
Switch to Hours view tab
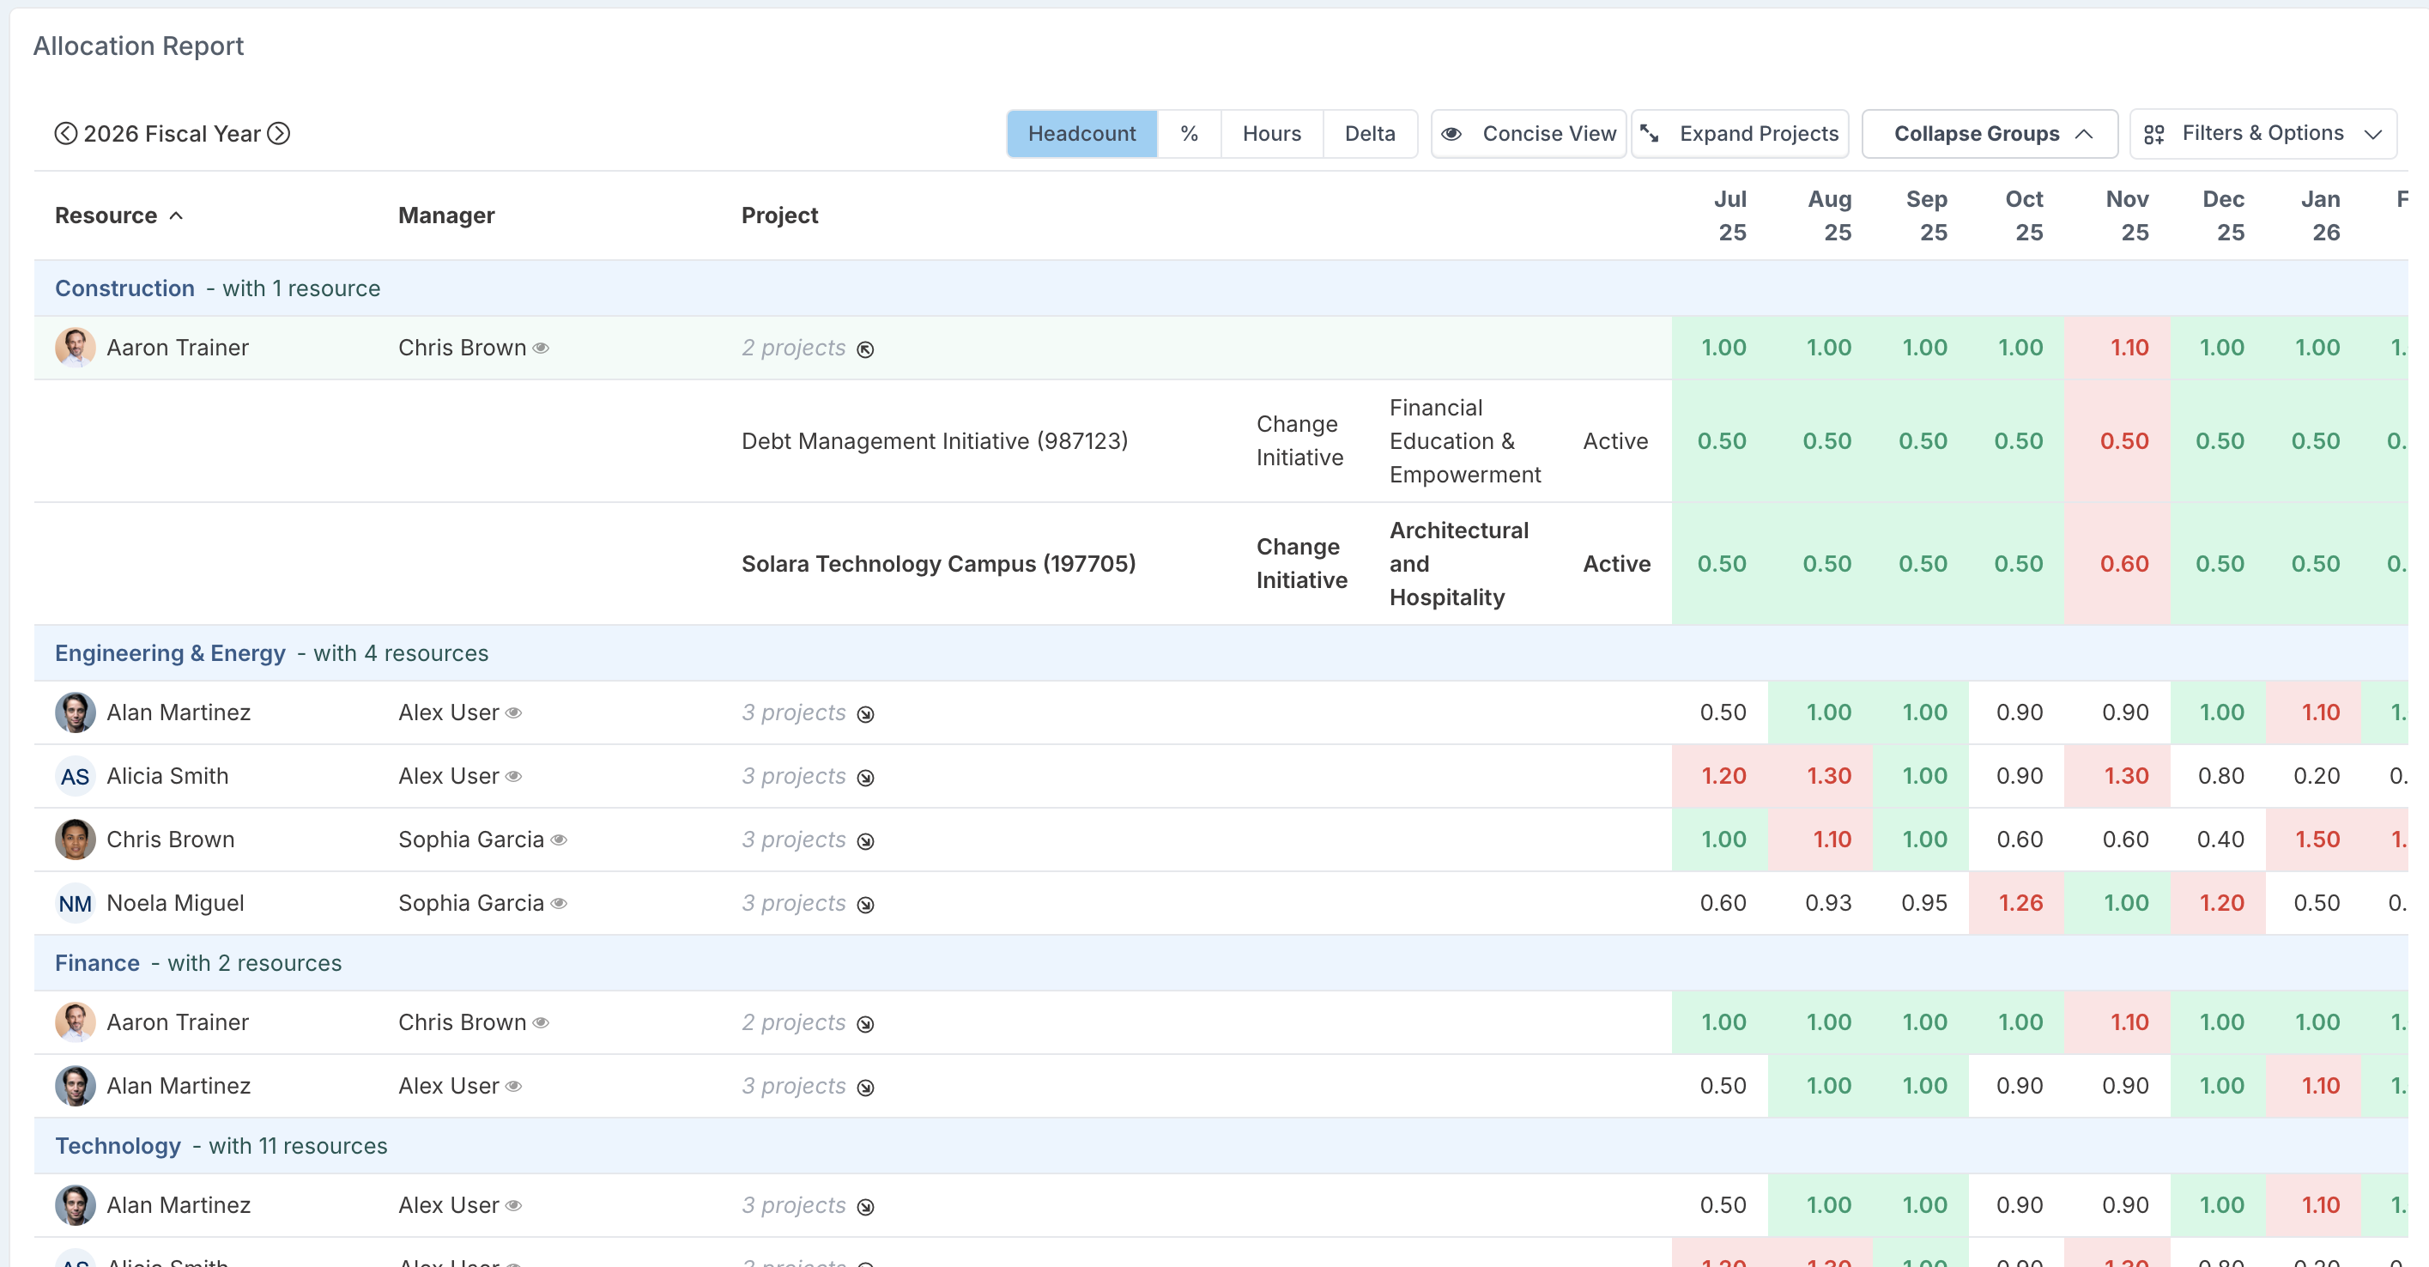(x=1270, y=134)
